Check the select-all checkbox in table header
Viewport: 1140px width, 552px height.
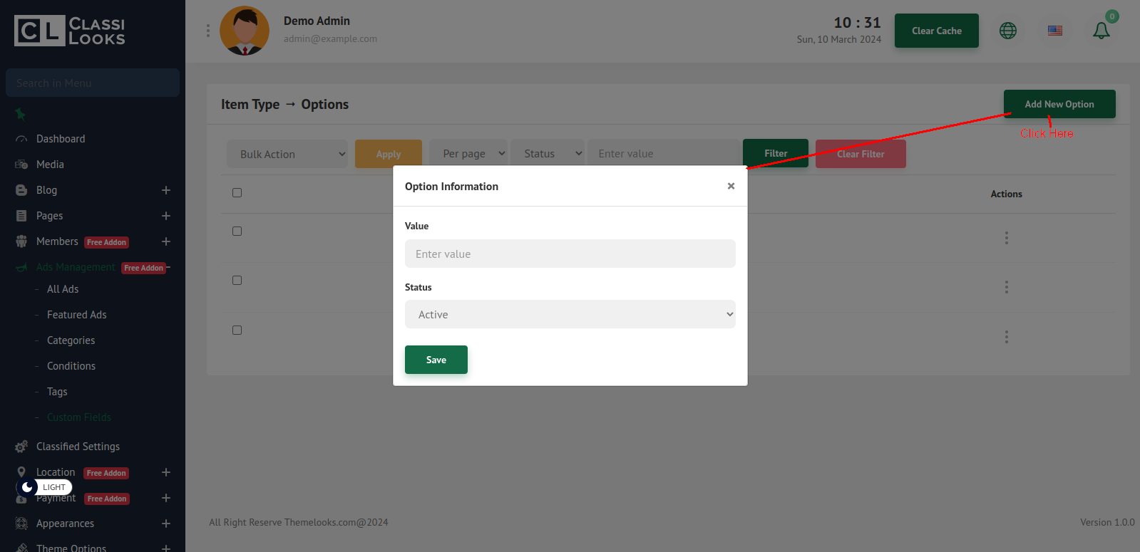237,193
